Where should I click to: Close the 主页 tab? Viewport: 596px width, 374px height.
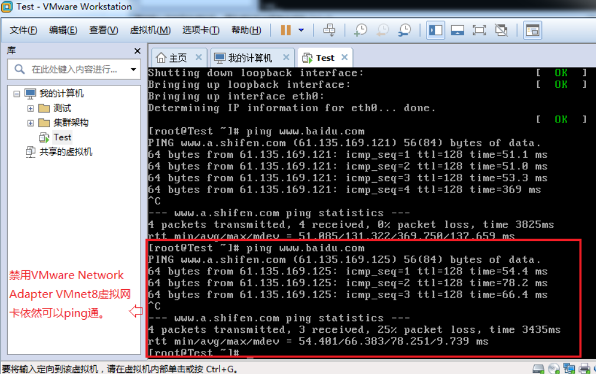click(198, 58)
